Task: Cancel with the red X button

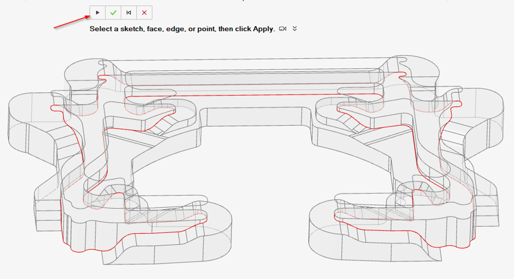Action: (x=144, y=13)
